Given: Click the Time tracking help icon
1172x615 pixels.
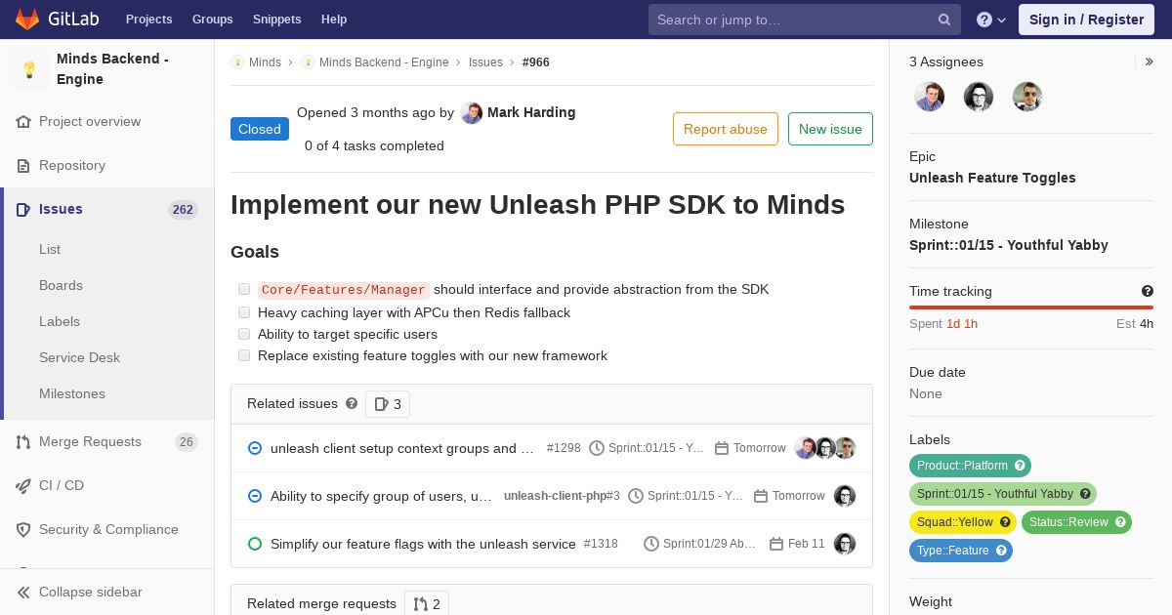Looking at the screenshot, I should (1148, 291).
